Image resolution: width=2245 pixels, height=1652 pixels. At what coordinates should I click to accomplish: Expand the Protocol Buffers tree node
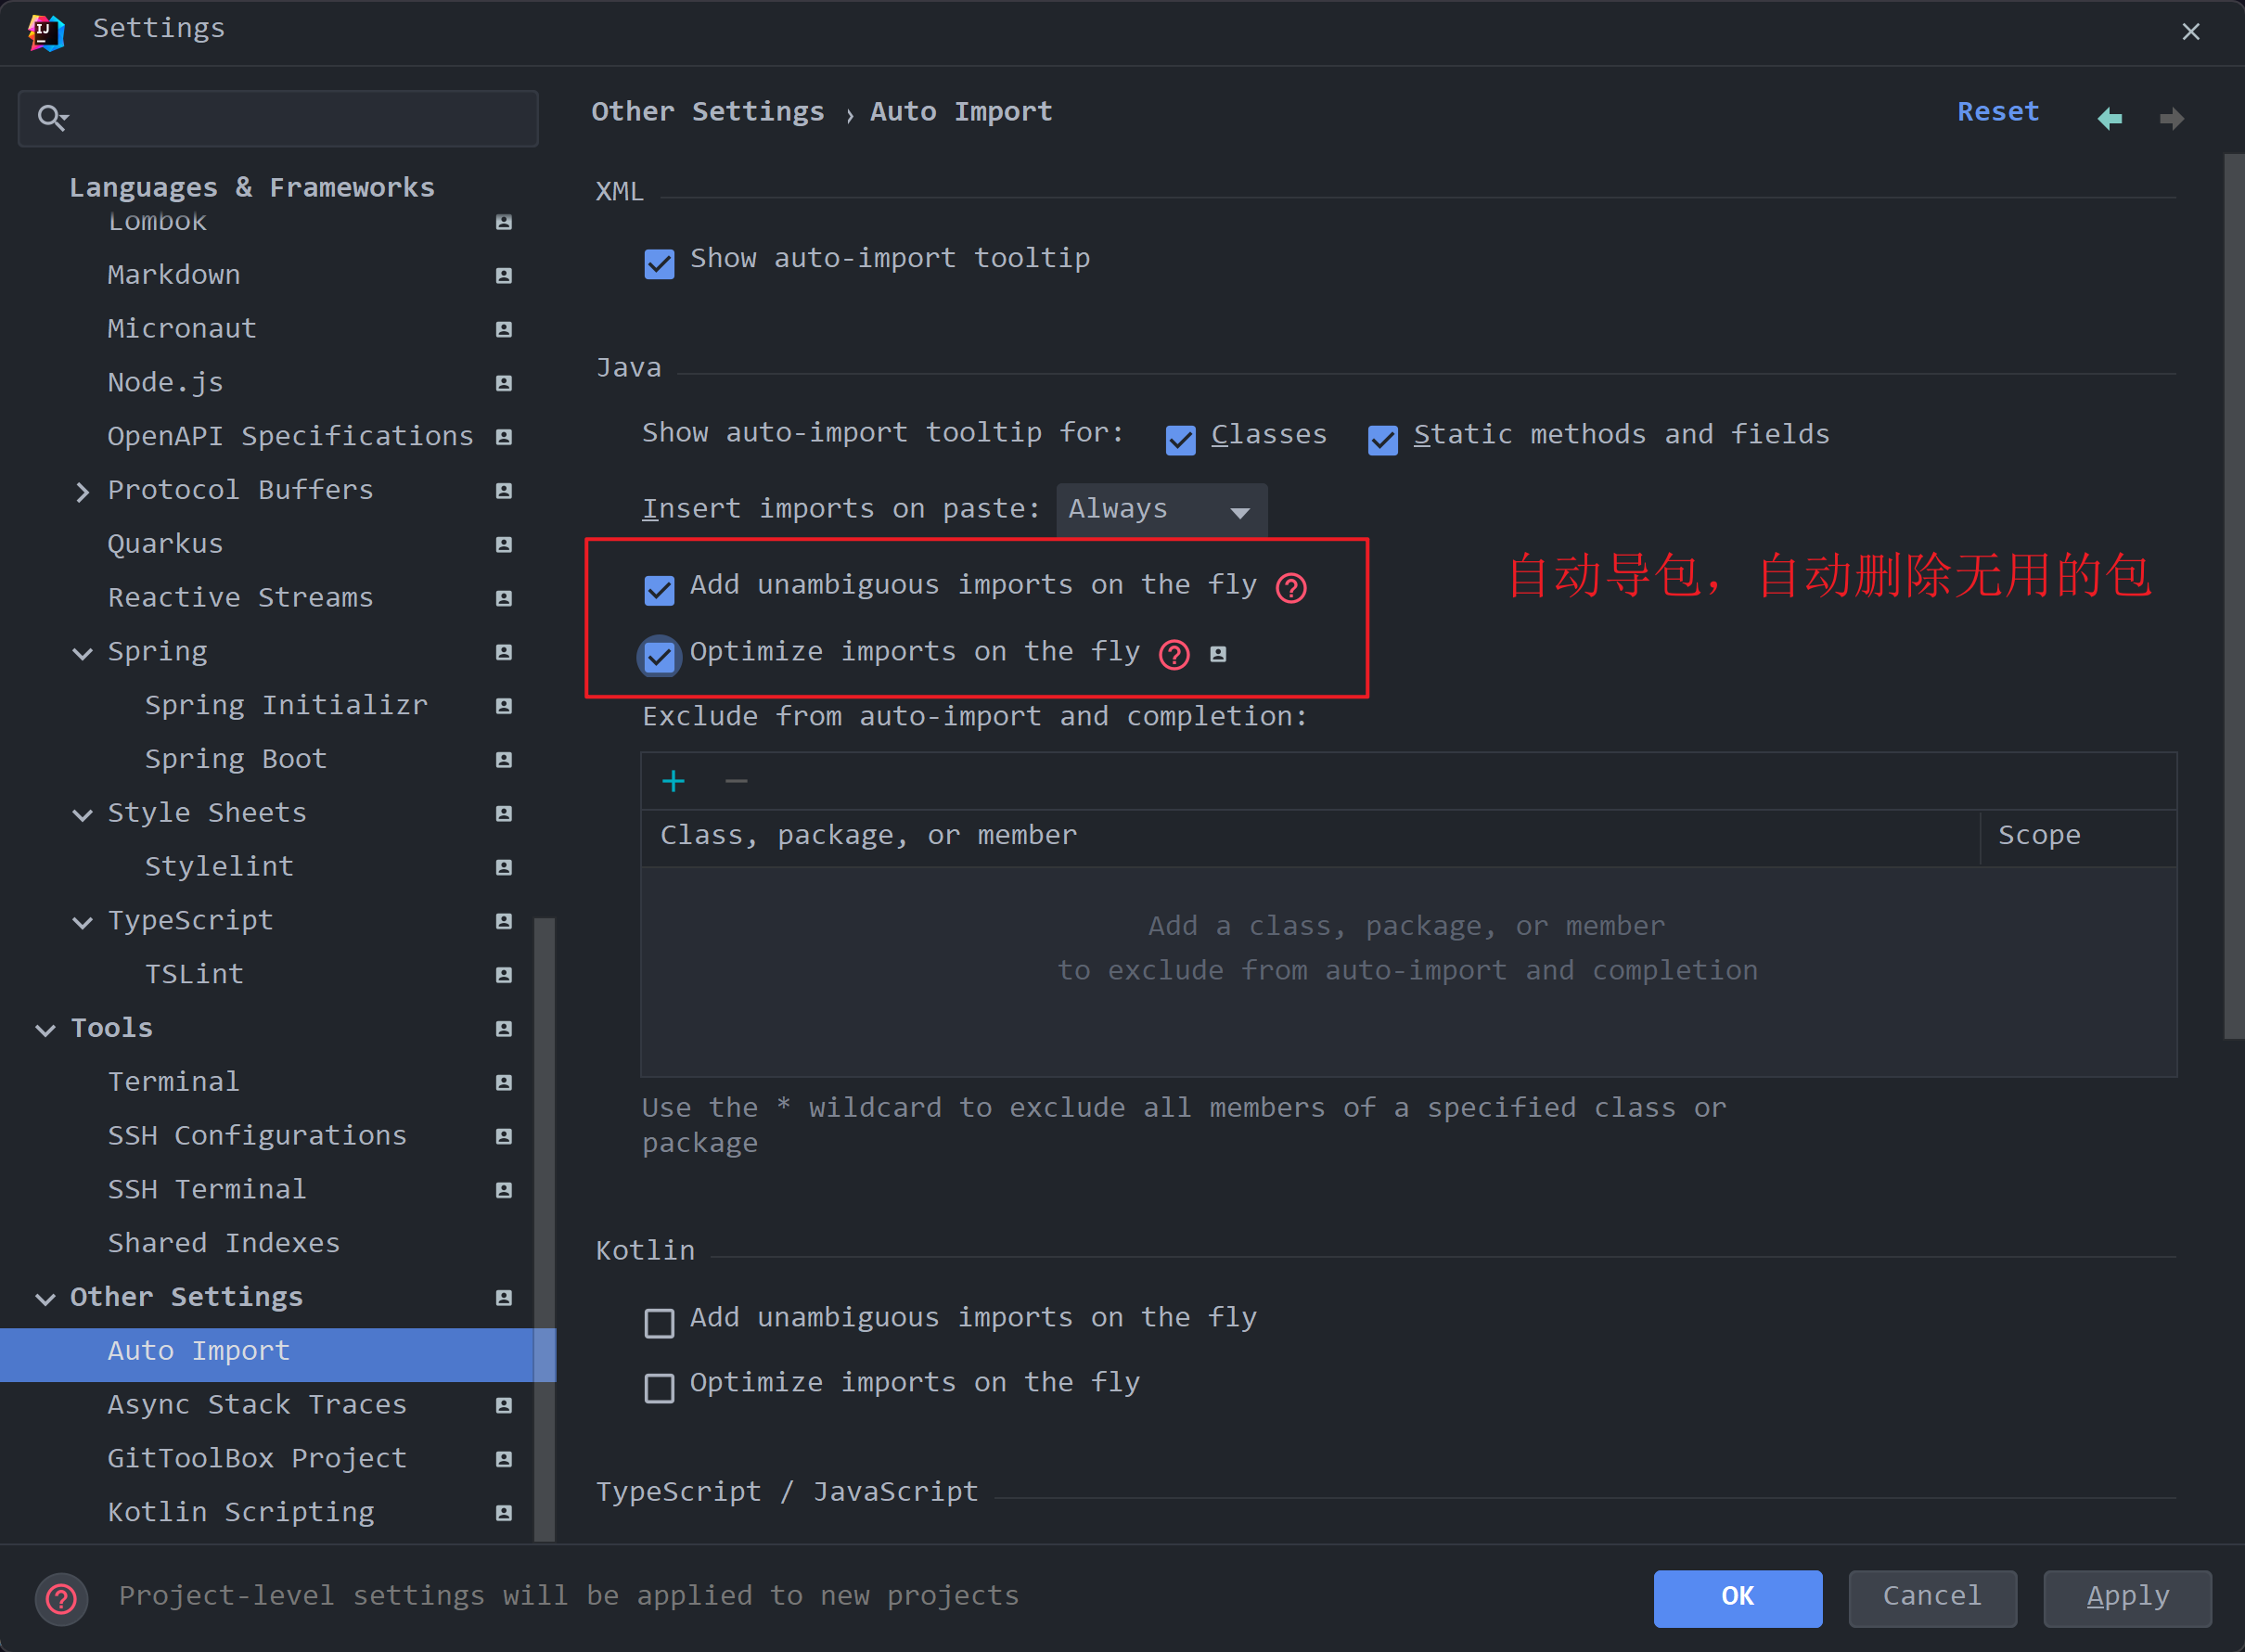point(82,491)
